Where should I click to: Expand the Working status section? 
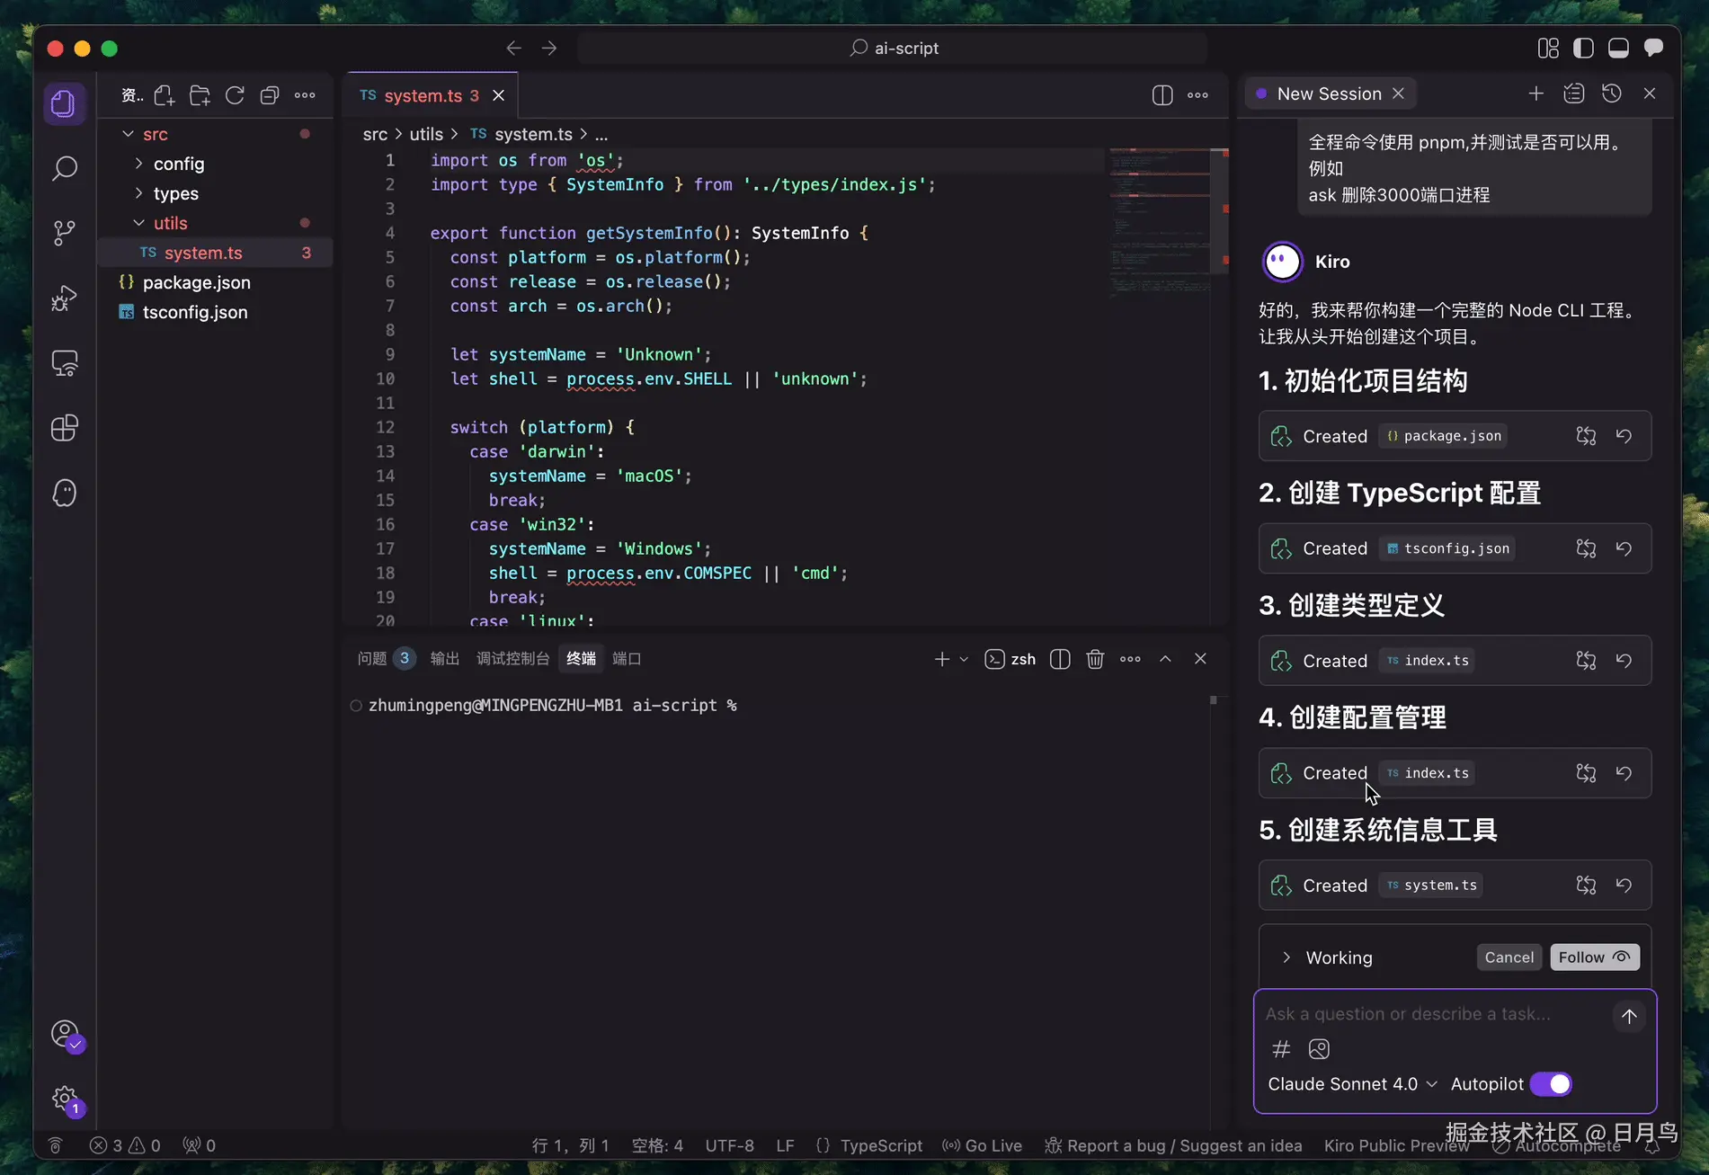click(x=1286, y=957)
